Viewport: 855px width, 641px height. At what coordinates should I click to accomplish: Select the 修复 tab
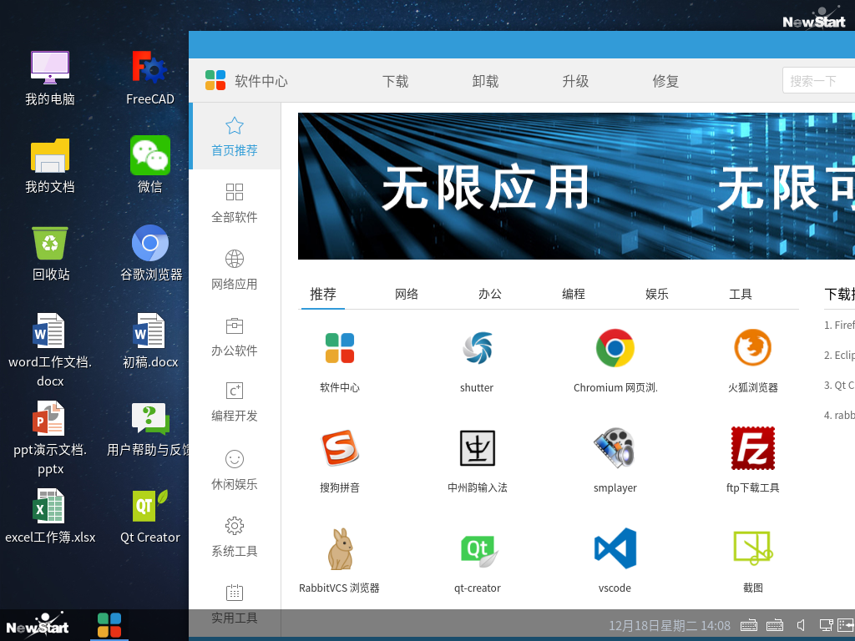(665, 81)
